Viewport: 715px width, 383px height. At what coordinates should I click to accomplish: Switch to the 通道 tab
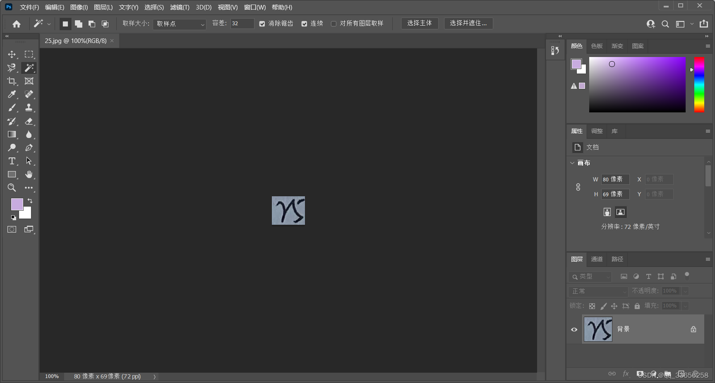(x=597, y=259)
